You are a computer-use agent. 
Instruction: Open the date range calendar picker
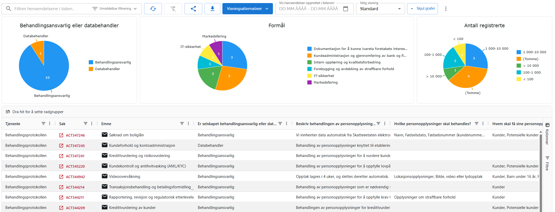pyautogui.click(x=346, y=9)
